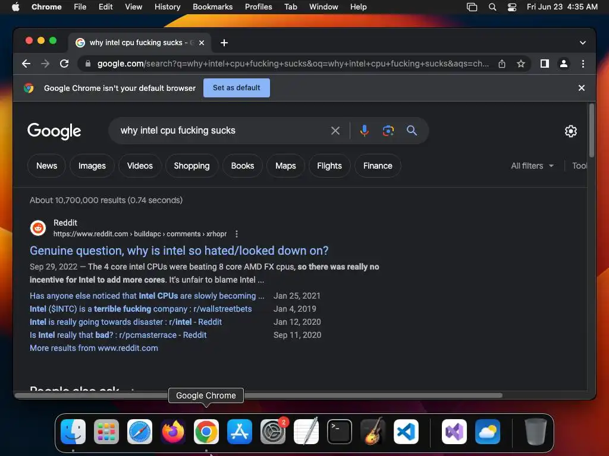Open the View menu
Screen dimensions: 609x456
pos(133,7)
